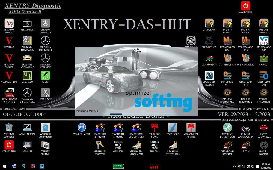Open DTS 8.16 USTAWIENIA gear icon
The image size is (273, 170).
[245, 93]
